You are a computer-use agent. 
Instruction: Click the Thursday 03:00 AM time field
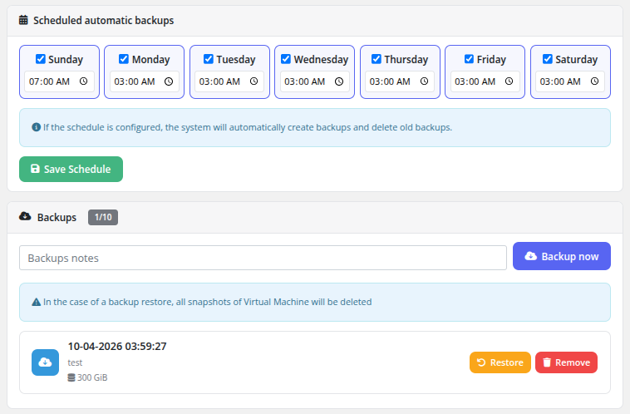[x=400, y=81]
